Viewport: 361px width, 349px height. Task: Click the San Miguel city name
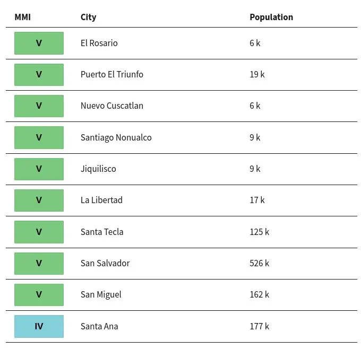point(101,295)
